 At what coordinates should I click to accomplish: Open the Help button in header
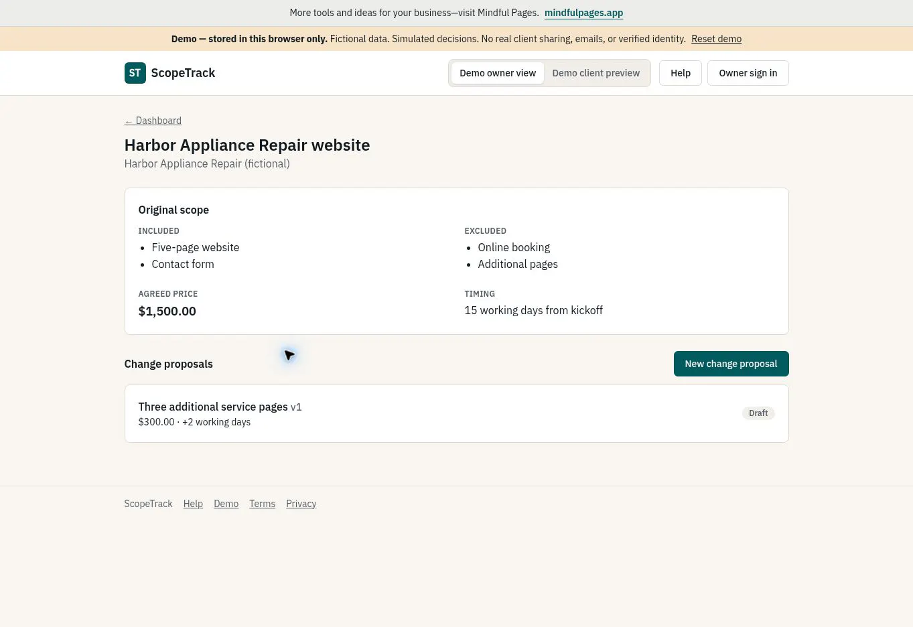[x=681, y=73]
